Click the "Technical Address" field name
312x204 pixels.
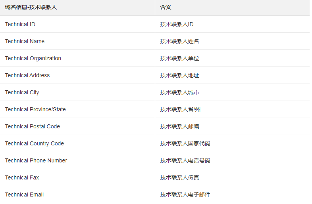click(27, 76)
